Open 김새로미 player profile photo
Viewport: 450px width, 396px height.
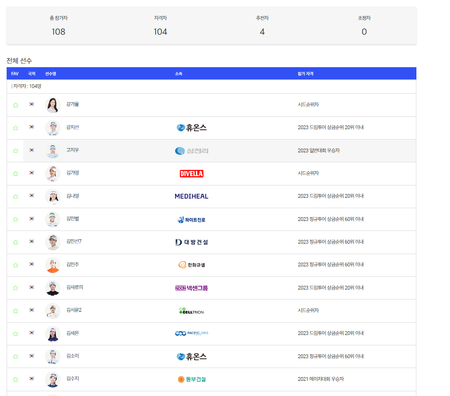pos(53,288)
